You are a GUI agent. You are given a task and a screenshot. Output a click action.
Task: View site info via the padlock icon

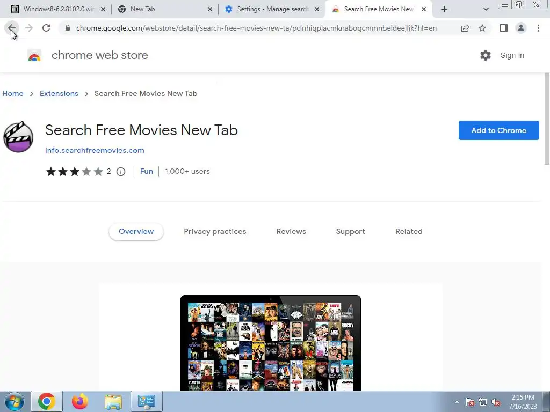[68, 28]
